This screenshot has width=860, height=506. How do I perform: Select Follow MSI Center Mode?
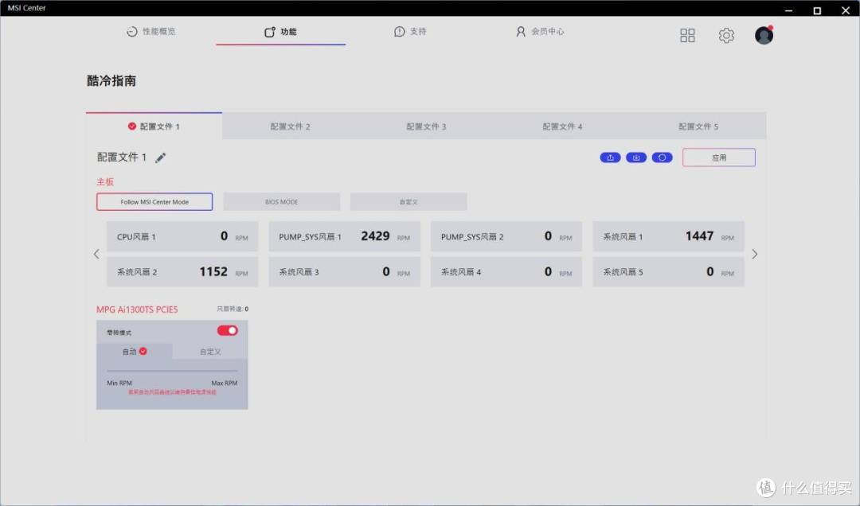click(154, 202)
